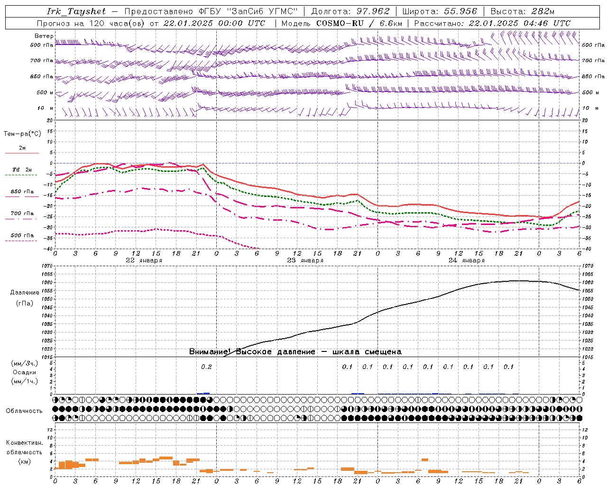This screenshot has width=607, height=485.
Task: Click the Конвективн. panel label
Action: coord(25,442)
